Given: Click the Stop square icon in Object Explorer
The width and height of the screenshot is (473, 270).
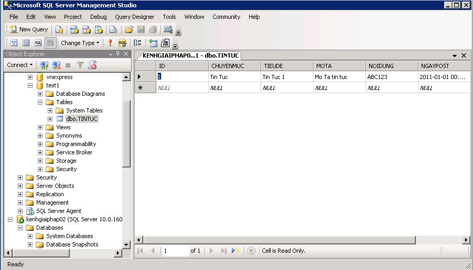Looking at the screenshot, I should [x=68, y=65].
